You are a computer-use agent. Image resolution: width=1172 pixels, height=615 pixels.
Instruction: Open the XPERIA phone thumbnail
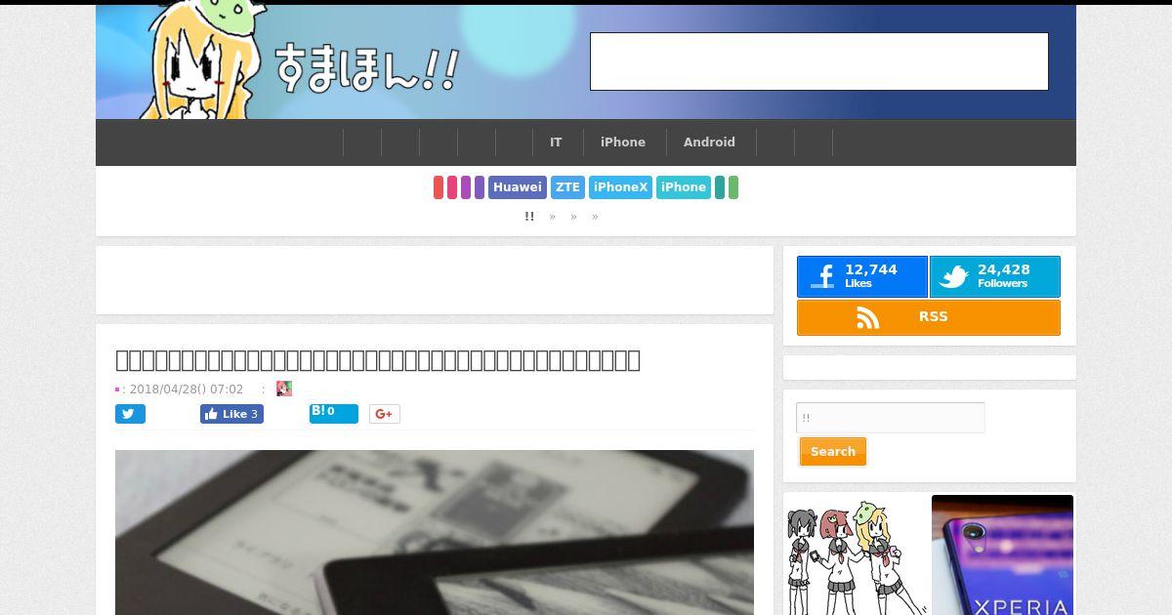[x=1002, y=555]
